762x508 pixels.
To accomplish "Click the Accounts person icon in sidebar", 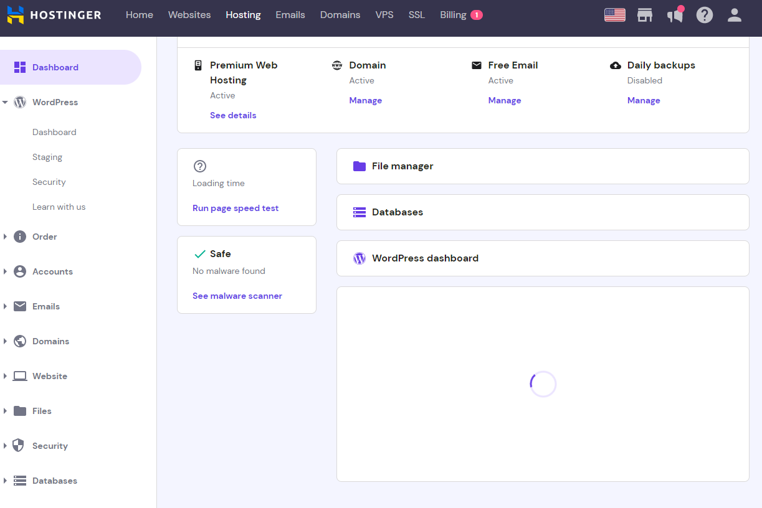I will click(20, 271).
